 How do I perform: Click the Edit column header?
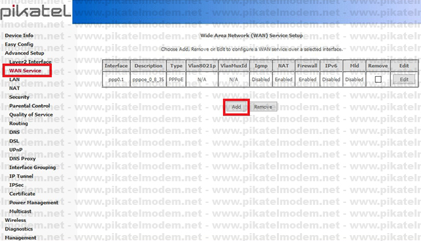(404, 66)
